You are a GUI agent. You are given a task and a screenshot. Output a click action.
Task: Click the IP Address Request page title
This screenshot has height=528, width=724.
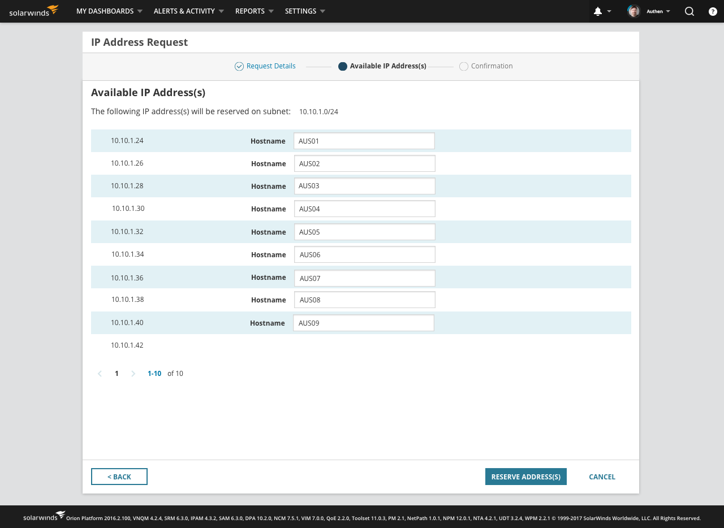click(x=139, y=42)
